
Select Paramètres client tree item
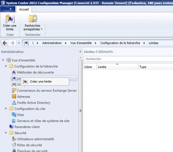coord(27,127)
